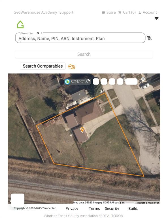Viewport: 168px width, 218px height.
Task: Click the orange property location pin
Action: 82,129
